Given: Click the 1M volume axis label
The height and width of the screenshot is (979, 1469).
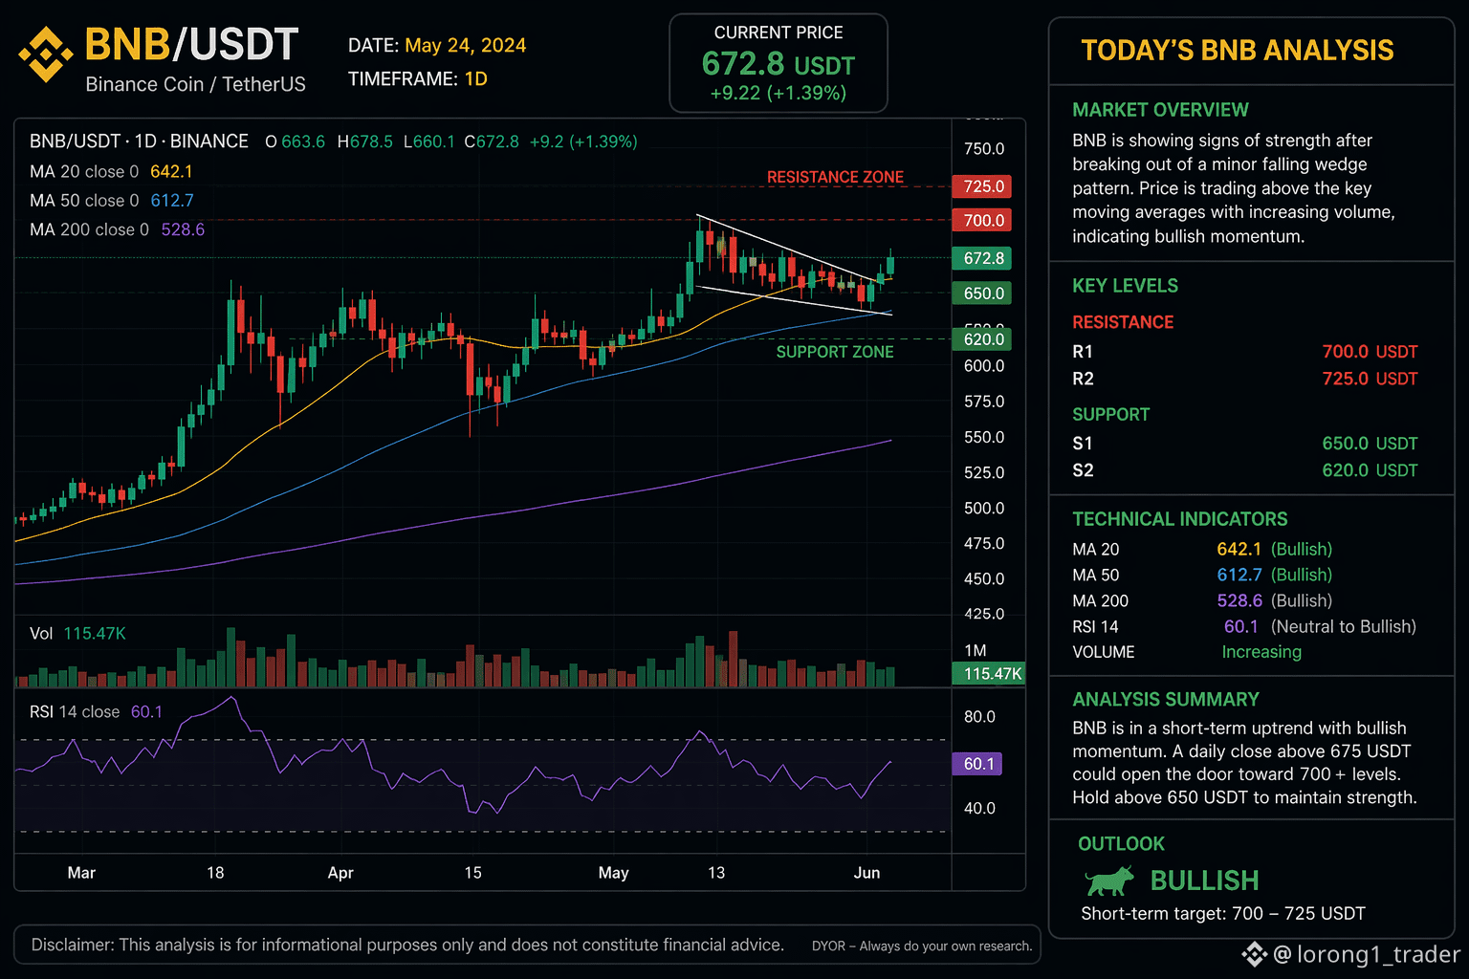Looking at the screenshot, I should click(x=976, y=651).
